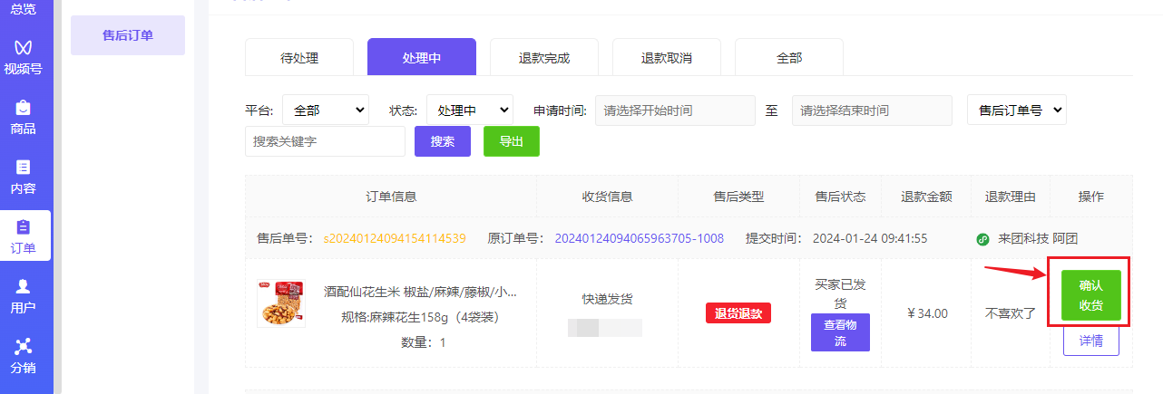Open the 状态 dropdown showing 处理中
Image resolution: width=1163 pixels, height=394 pixels.
(x=470, y=111)
